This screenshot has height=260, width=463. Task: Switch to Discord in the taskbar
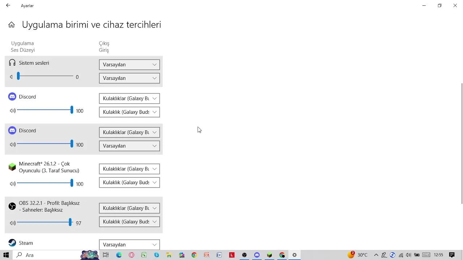(257, 255)
